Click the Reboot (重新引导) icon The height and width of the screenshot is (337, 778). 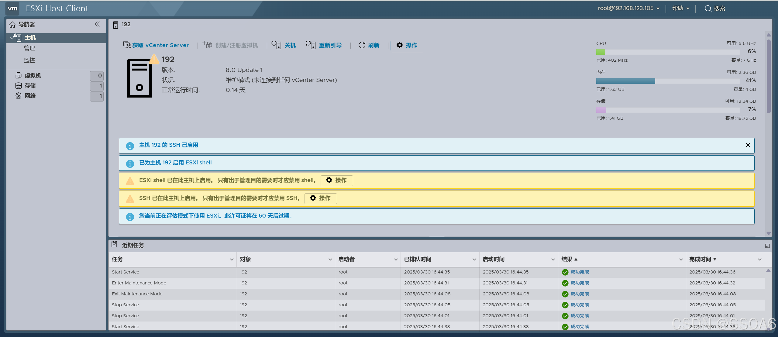(x=311, y=45)
